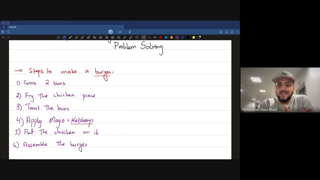Viewport: 320px width, 180px height.
Task: Click the 'Problem Solving' handwritten title
Action: pyautogui.click(x=139, y=47)
